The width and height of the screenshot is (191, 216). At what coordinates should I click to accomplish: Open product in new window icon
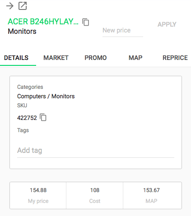pos(23,6)
